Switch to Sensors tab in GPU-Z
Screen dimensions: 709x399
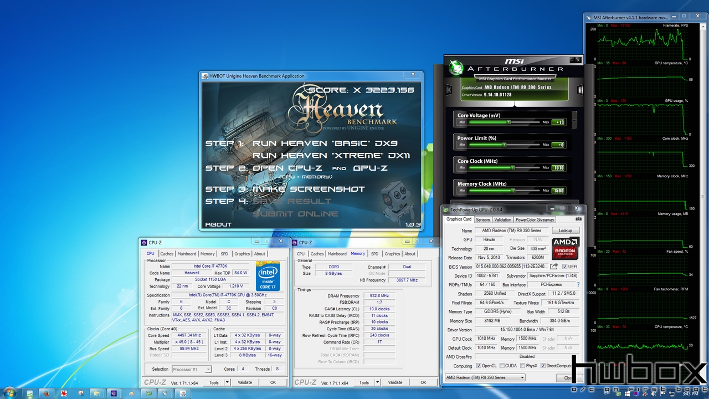(482, 219)
